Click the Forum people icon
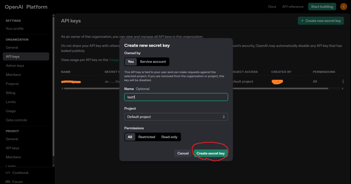 8,182
